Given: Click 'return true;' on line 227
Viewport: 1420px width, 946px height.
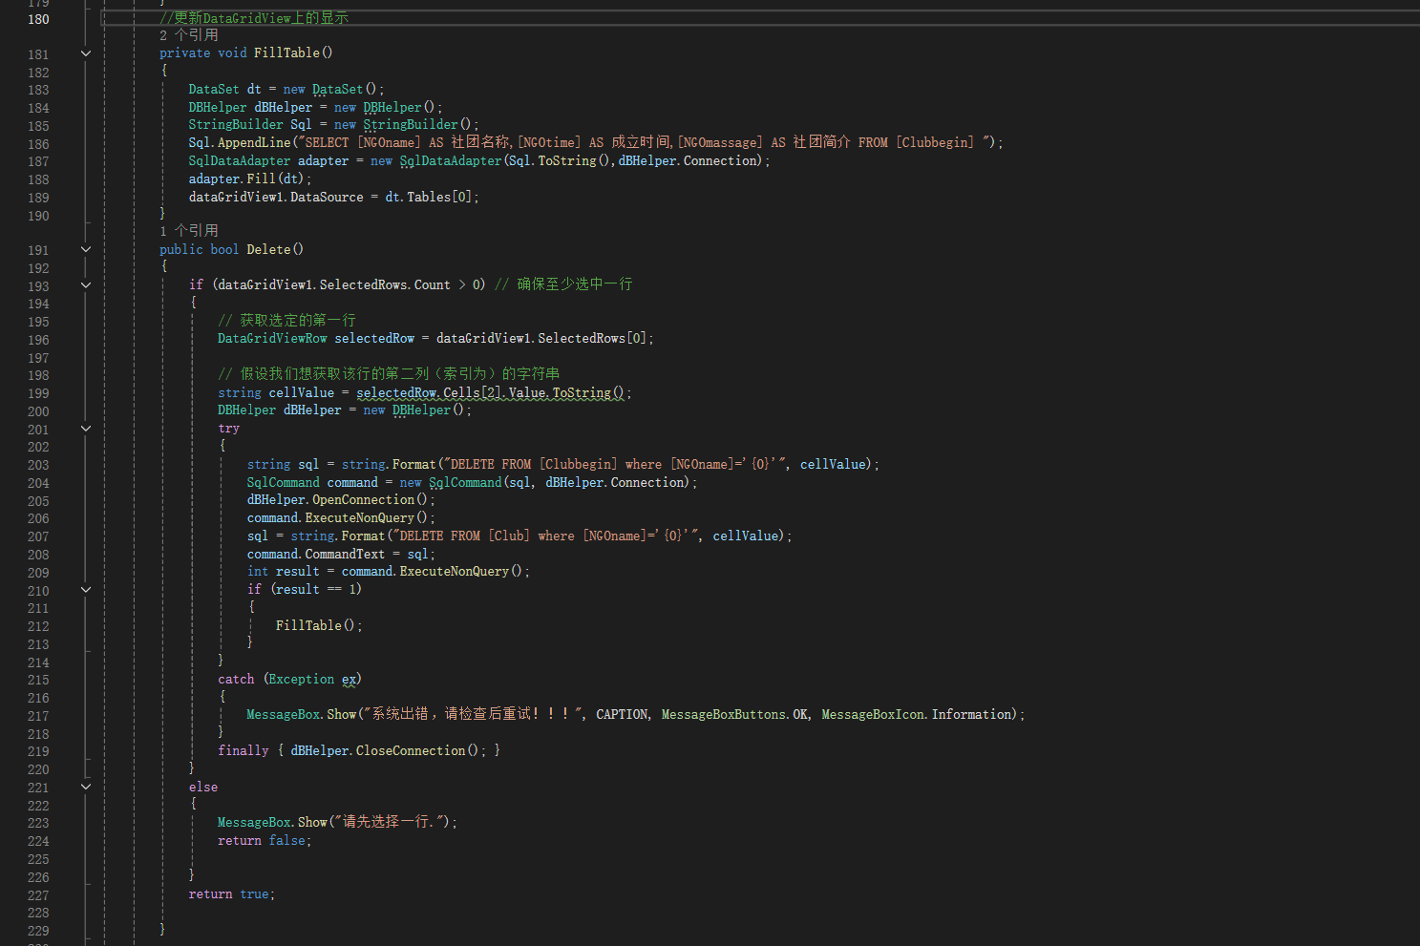Looking at the screenshot, I should click(x=232, y=894).
